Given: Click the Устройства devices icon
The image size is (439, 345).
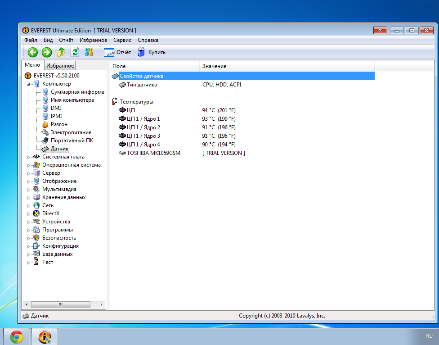Looking at the screenshot, I should coord(36,222).
